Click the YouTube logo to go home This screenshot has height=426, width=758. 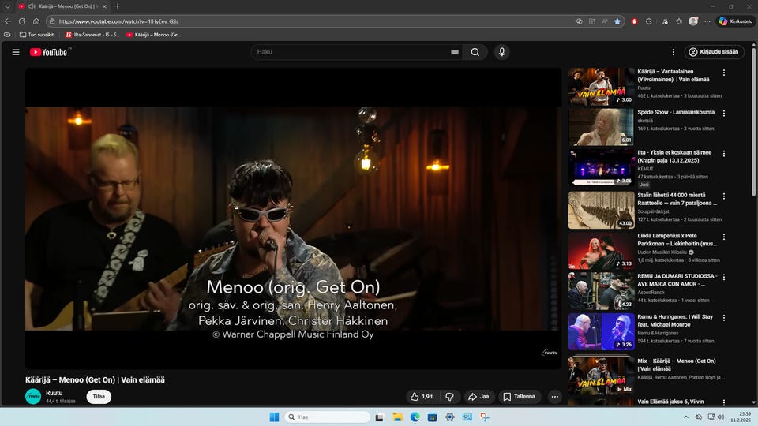49,52
